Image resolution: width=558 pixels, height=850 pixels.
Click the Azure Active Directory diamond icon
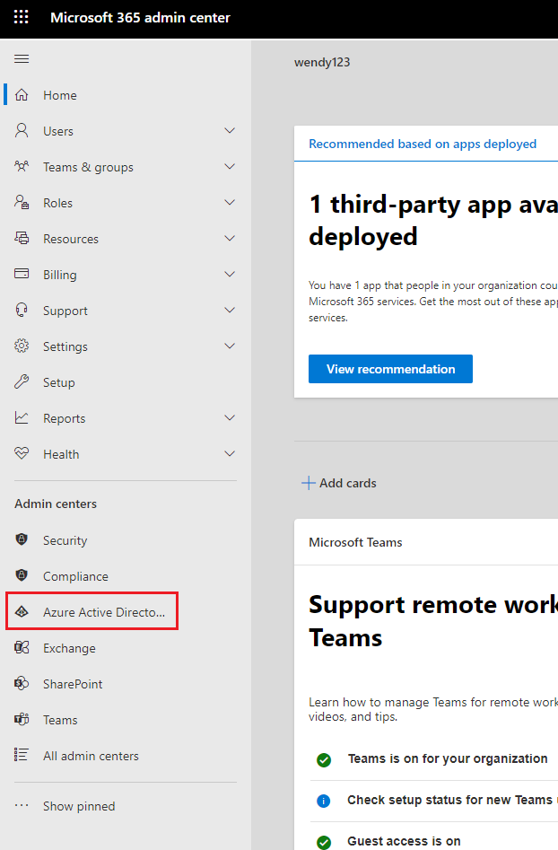(x=22, y=611)
